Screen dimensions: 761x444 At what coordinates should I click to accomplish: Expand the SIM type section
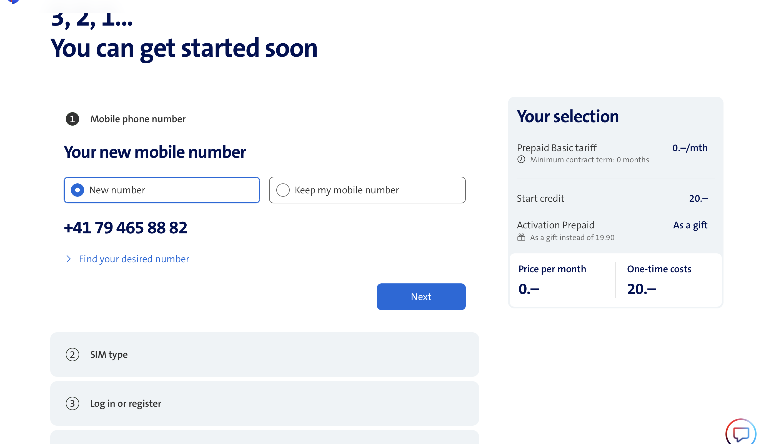tap(264, 355)
